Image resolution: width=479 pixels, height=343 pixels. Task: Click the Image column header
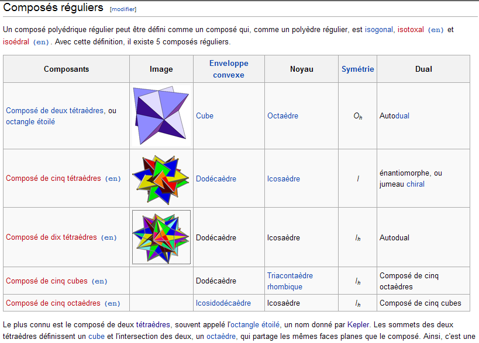coord(161,69)
